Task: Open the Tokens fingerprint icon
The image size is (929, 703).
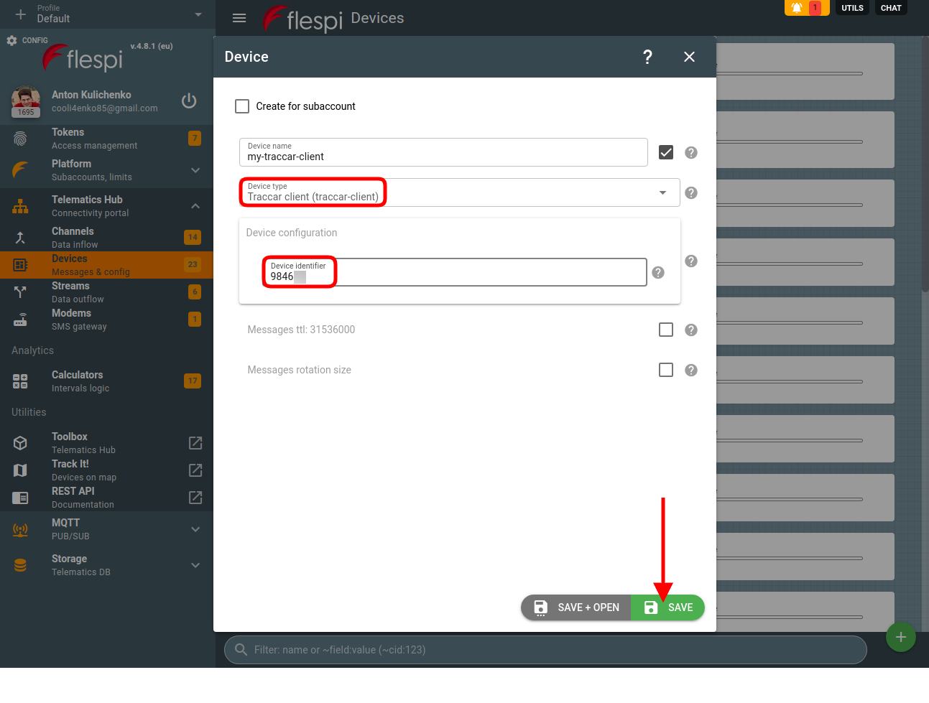Action: click(20, 139)
